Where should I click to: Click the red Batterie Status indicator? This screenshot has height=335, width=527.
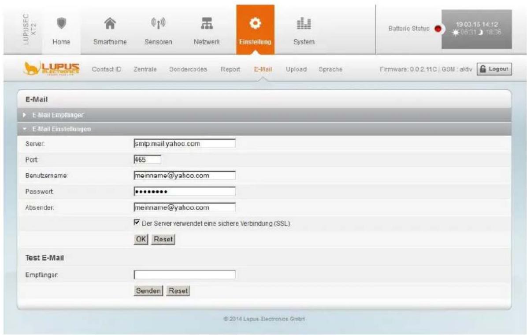(438, 29)
